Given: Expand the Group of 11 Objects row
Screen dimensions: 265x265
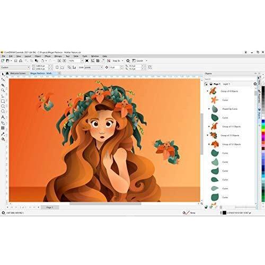Looking at the screenshot, I should pos(209,127).
